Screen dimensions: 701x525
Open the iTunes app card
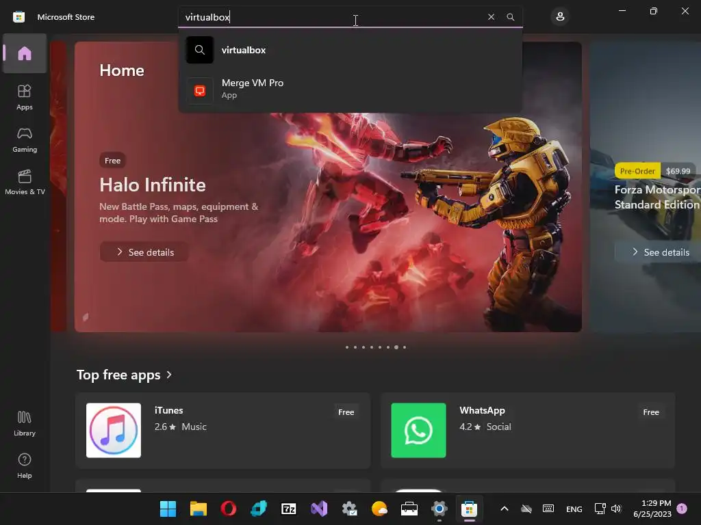point(222,431)
